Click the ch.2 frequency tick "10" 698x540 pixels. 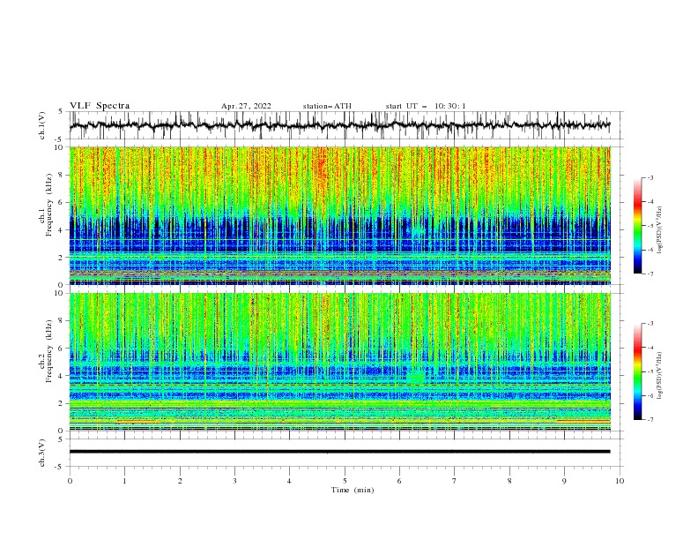58,293
